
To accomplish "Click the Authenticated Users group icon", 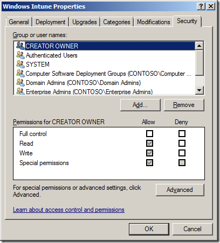I will [20, 55].
